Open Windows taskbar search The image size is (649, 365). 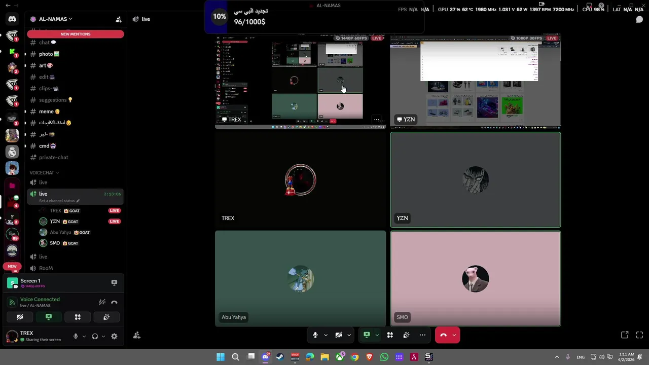(235, 357)
